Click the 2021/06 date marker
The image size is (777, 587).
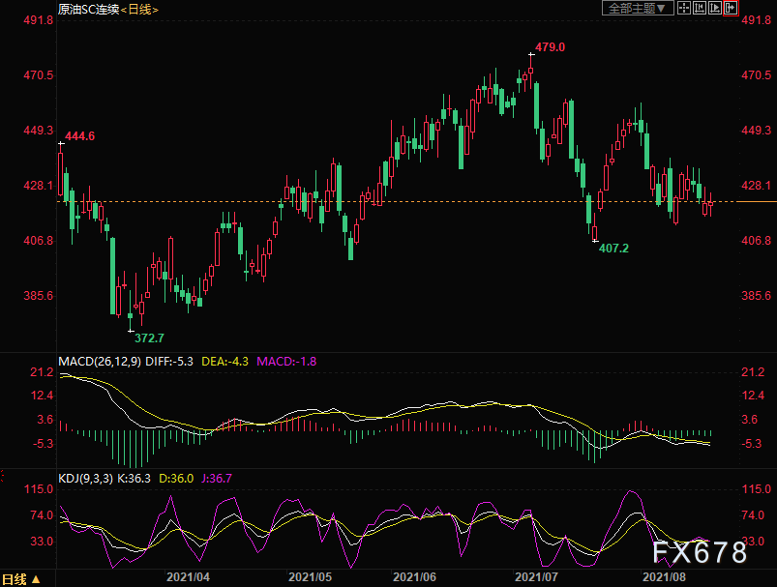point(414,577)
